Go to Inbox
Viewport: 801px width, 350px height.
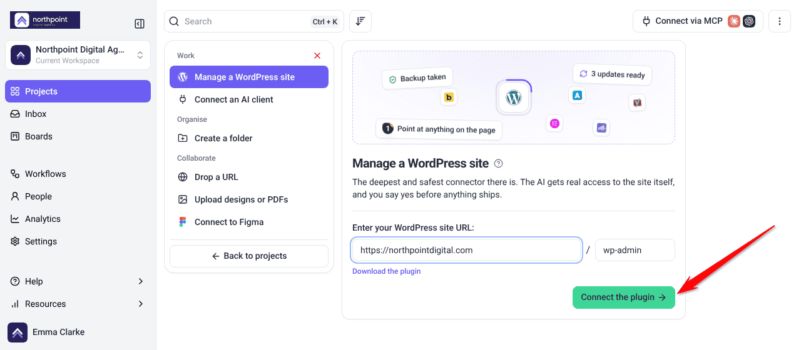(78, 114)
